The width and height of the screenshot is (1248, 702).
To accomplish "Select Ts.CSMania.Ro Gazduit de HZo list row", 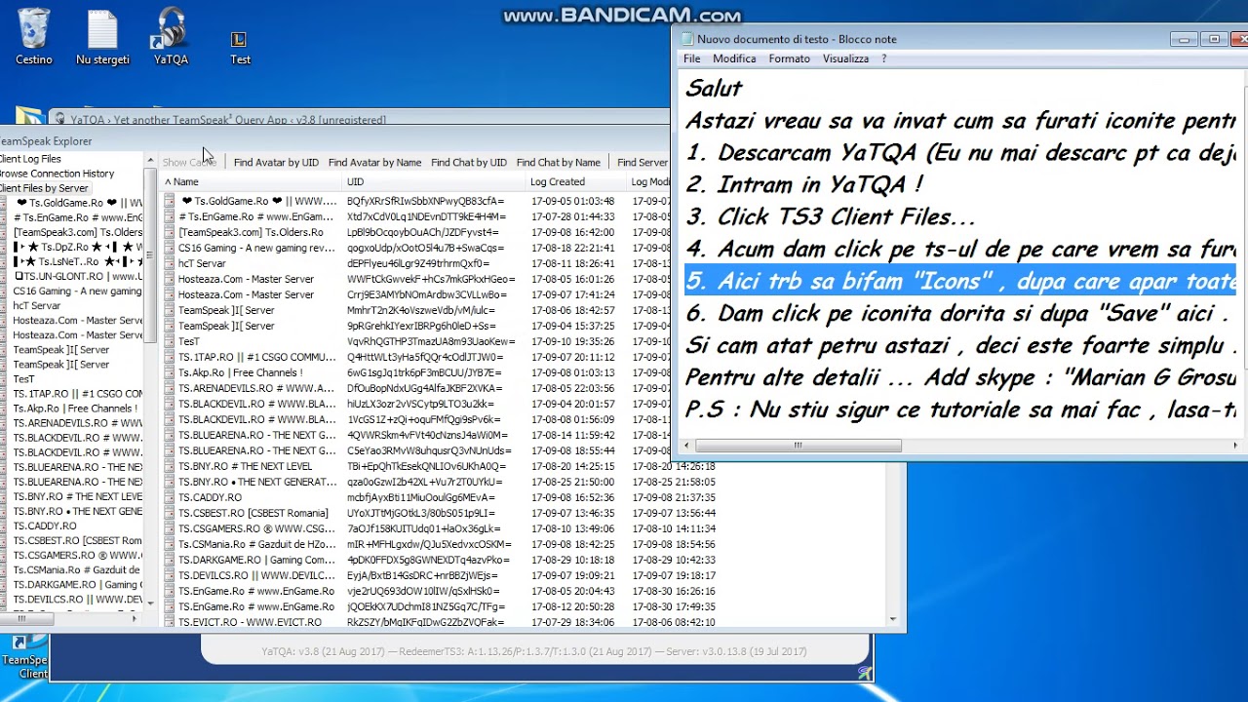I will [256, 544].
